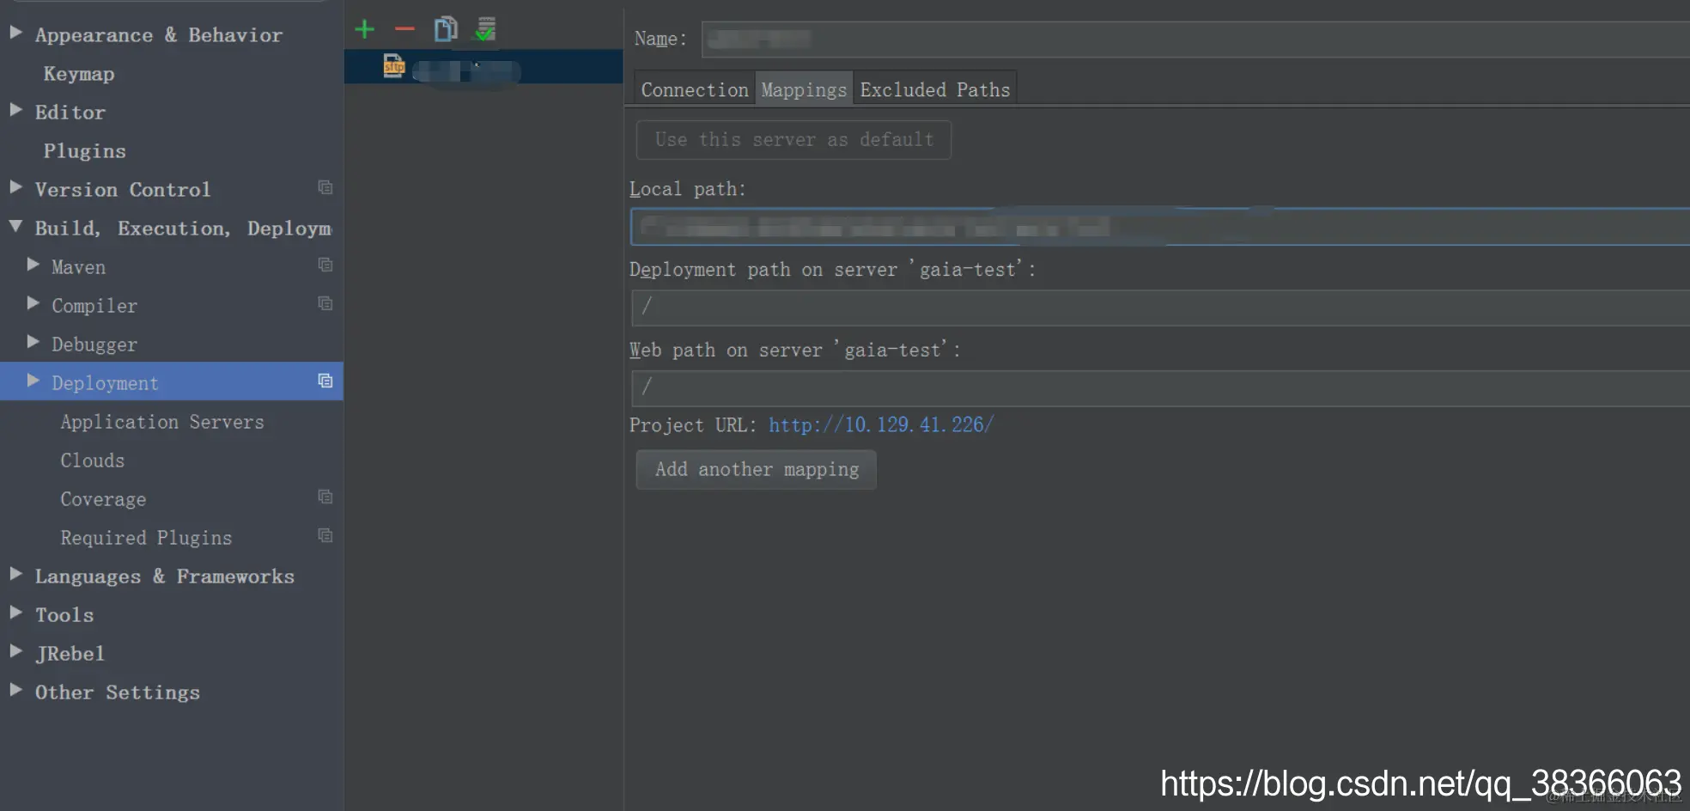The height and width of the screenshot is (811, 1690).
Task: Expand the Compiler settings node
Action: tap(33, 303)
